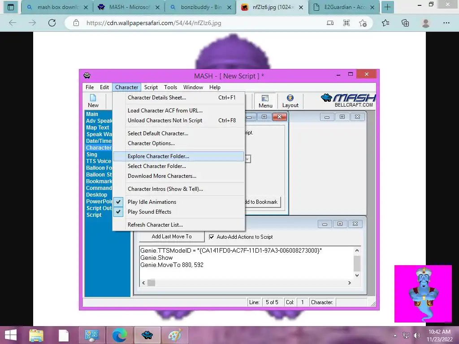Click browser back arrow
The width and height of the screenshot is (459, 344).
[13, 23]
